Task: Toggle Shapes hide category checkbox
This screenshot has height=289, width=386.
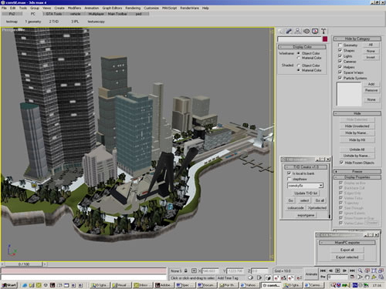Action: (x=340, y=50)
